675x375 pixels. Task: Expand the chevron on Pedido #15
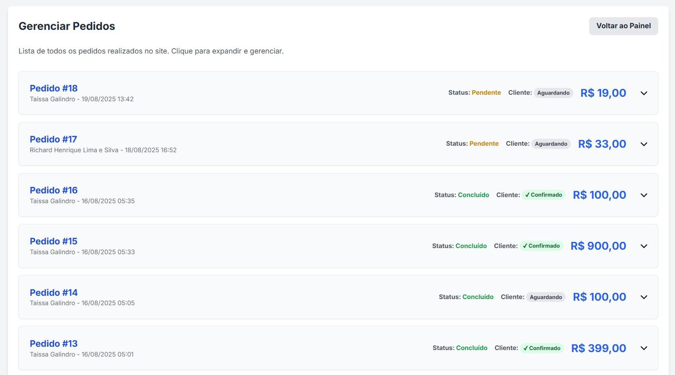[x=643, y=246]
